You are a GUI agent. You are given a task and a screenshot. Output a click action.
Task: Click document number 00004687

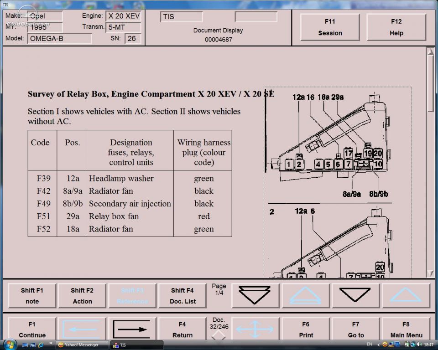[219, 40]
